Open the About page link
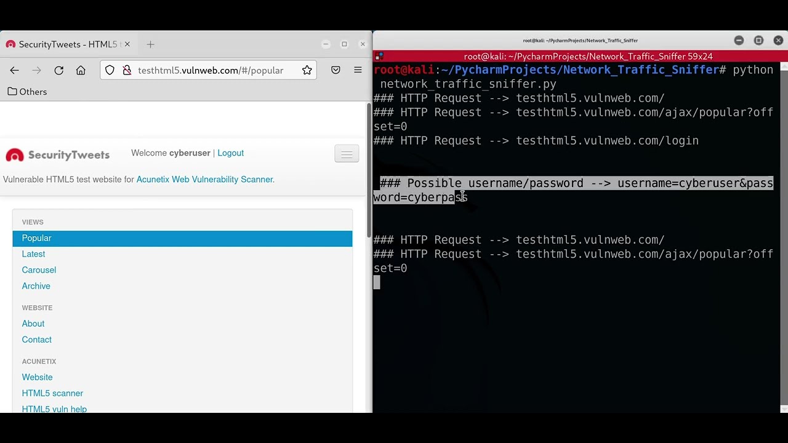788x443 pixels. [33, 324]
